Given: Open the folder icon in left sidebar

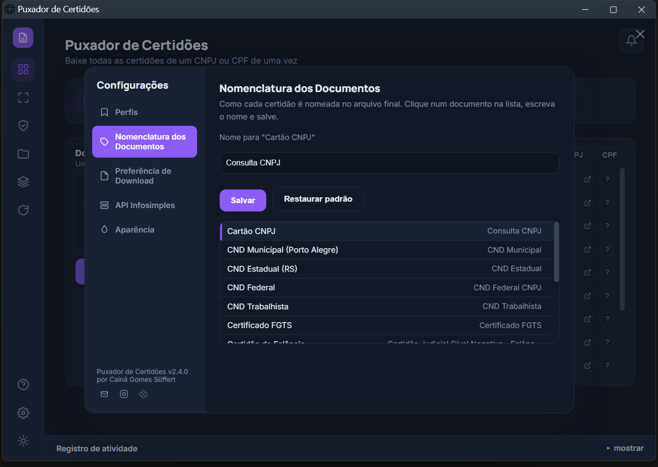Looking at the screenshot, I should [x=23, y=154].
